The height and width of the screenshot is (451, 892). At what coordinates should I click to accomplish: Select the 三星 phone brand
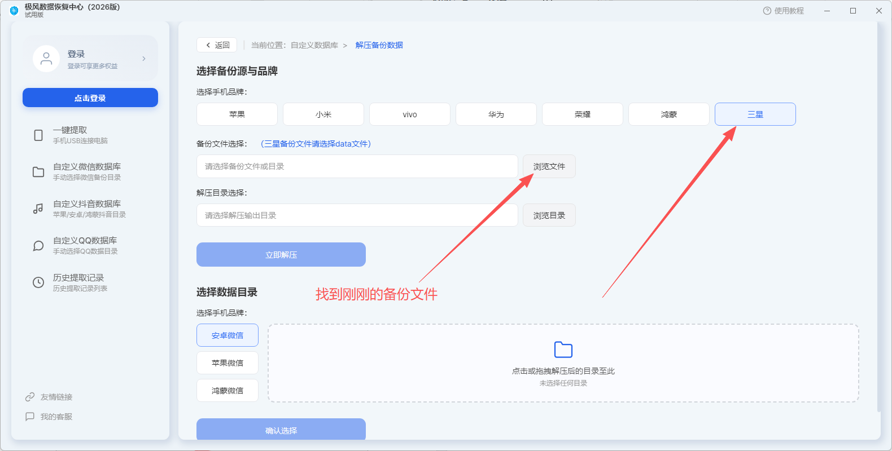click(x=755, y=114)
